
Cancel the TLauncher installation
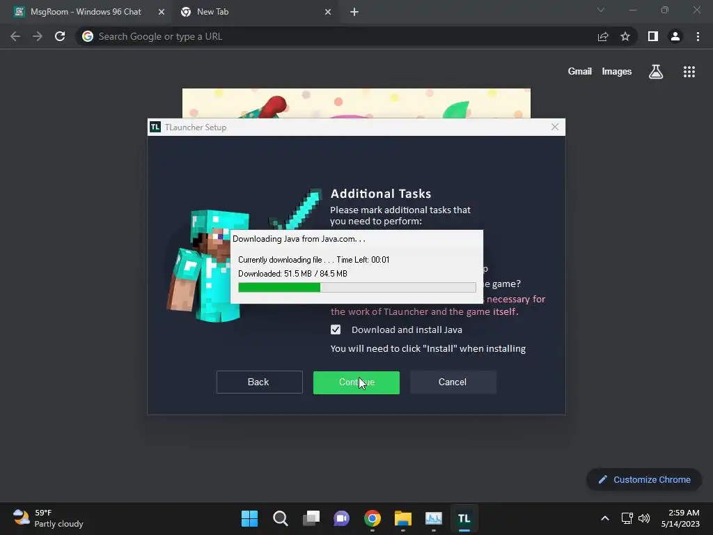coord(453,382)
